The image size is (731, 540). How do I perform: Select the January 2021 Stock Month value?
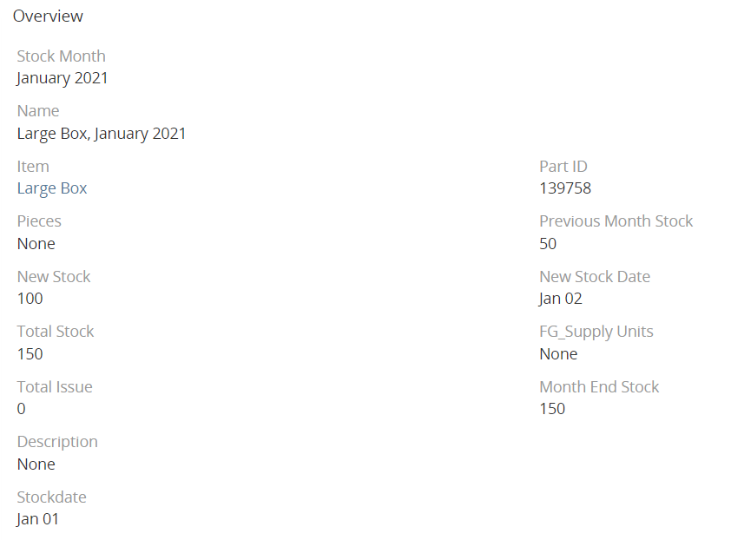pyautogui.click(x=63, y=78)
